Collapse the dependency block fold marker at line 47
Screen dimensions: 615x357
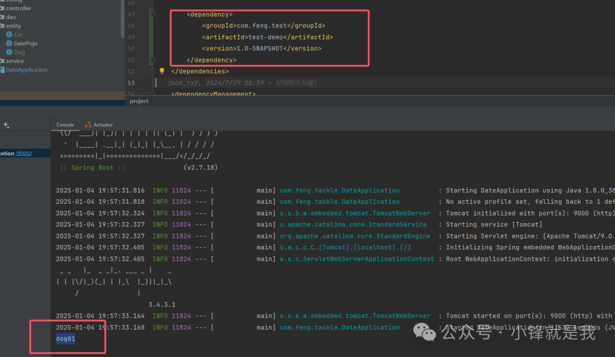tap(153, 14)
